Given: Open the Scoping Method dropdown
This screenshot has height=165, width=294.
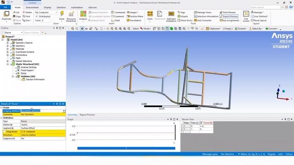Looking at the screenshot, I should pyautogui.click(x=64, y=111).
